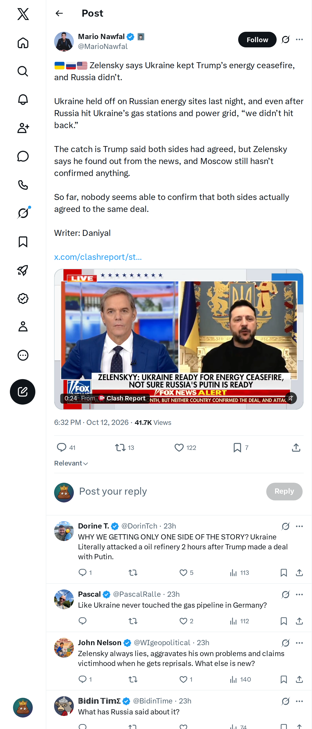Go back using the arrow icon

59,13
